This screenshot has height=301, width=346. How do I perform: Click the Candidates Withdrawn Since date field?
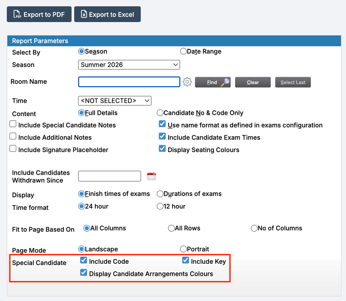coord(109,176)
